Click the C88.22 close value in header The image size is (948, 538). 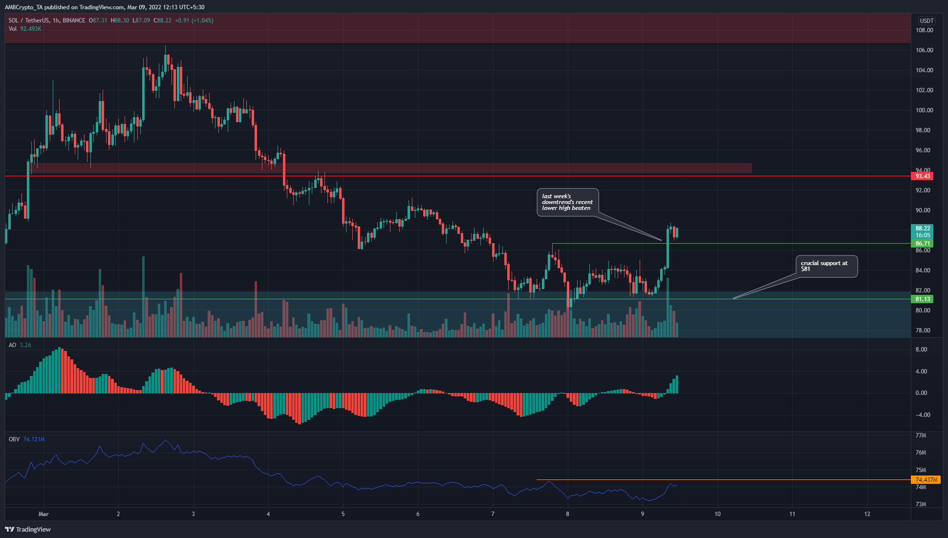[163, 21]
